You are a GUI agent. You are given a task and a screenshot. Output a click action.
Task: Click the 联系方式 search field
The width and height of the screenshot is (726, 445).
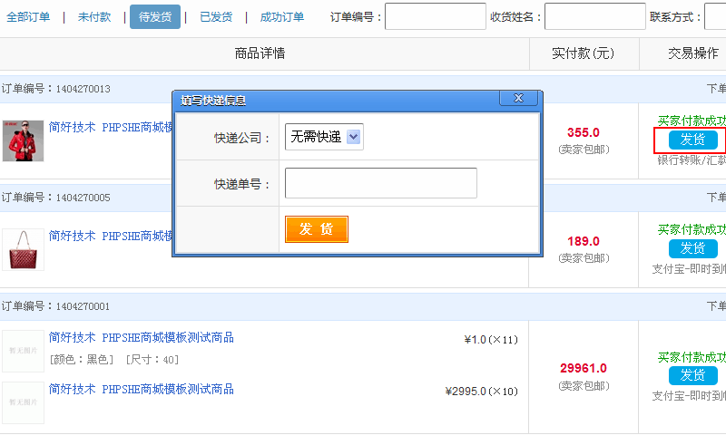click(715, 17)
